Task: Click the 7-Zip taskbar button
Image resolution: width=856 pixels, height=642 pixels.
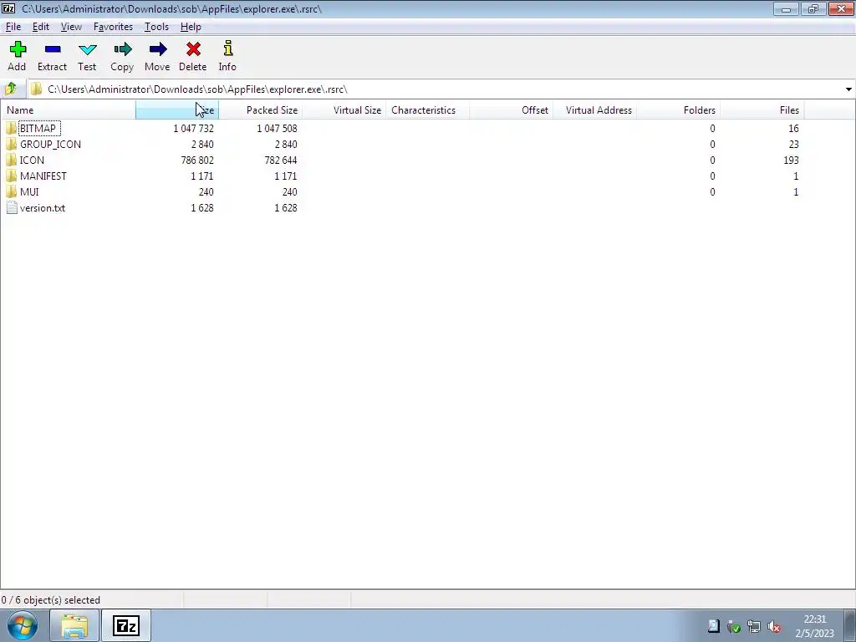Action: click(126, 625)
